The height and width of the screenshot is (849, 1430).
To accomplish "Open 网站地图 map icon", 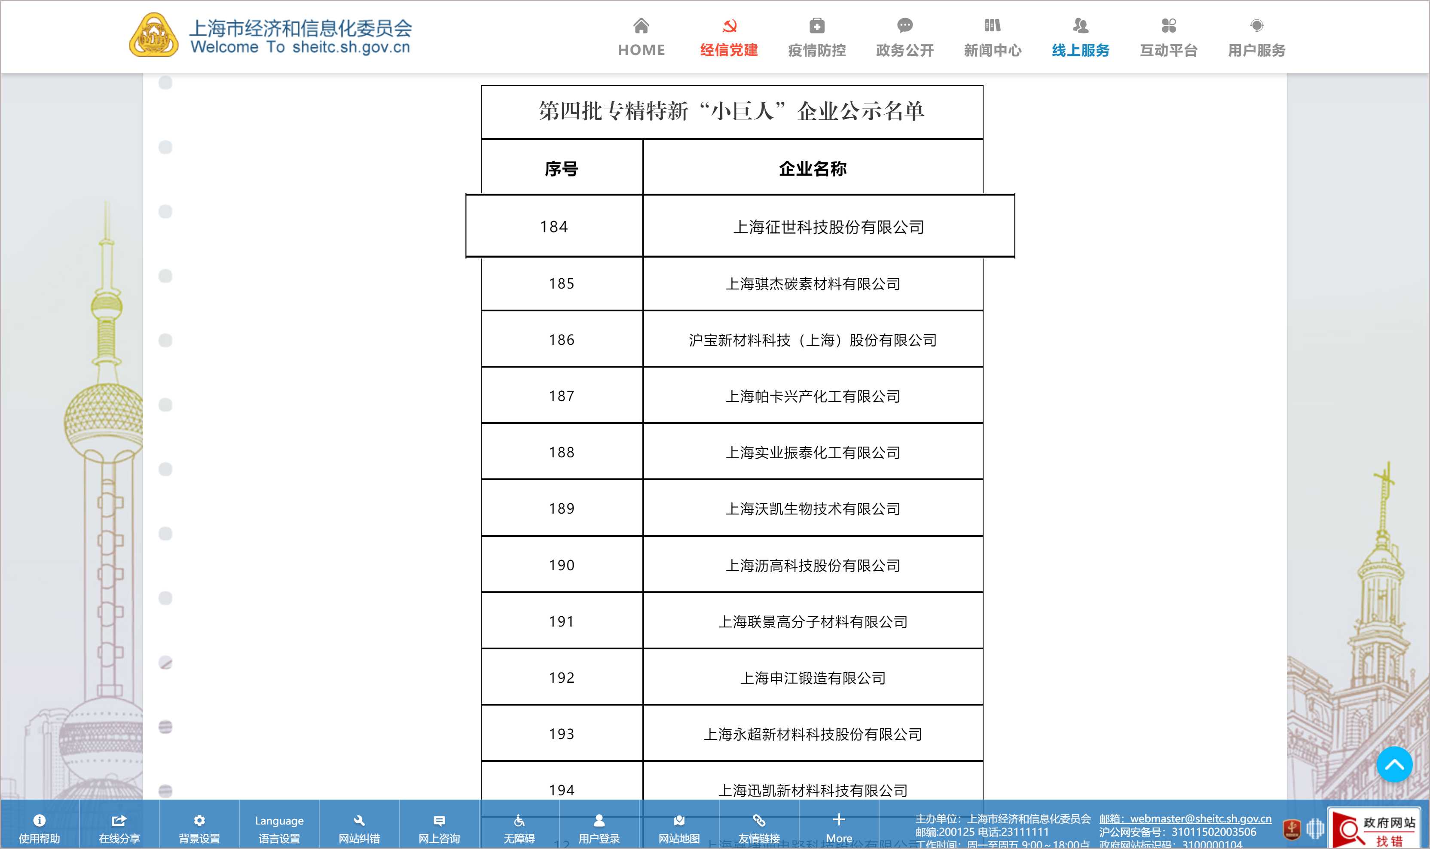I will coord(679,820).
